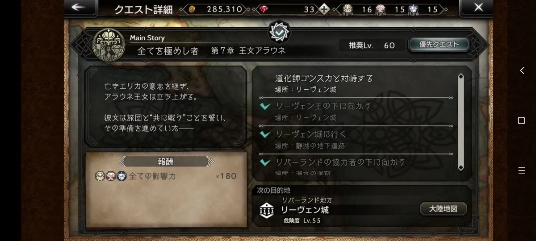Screen dimensions: 536x241
Task: Tap the third influence rank icon at far right
Action: [413, 9]
